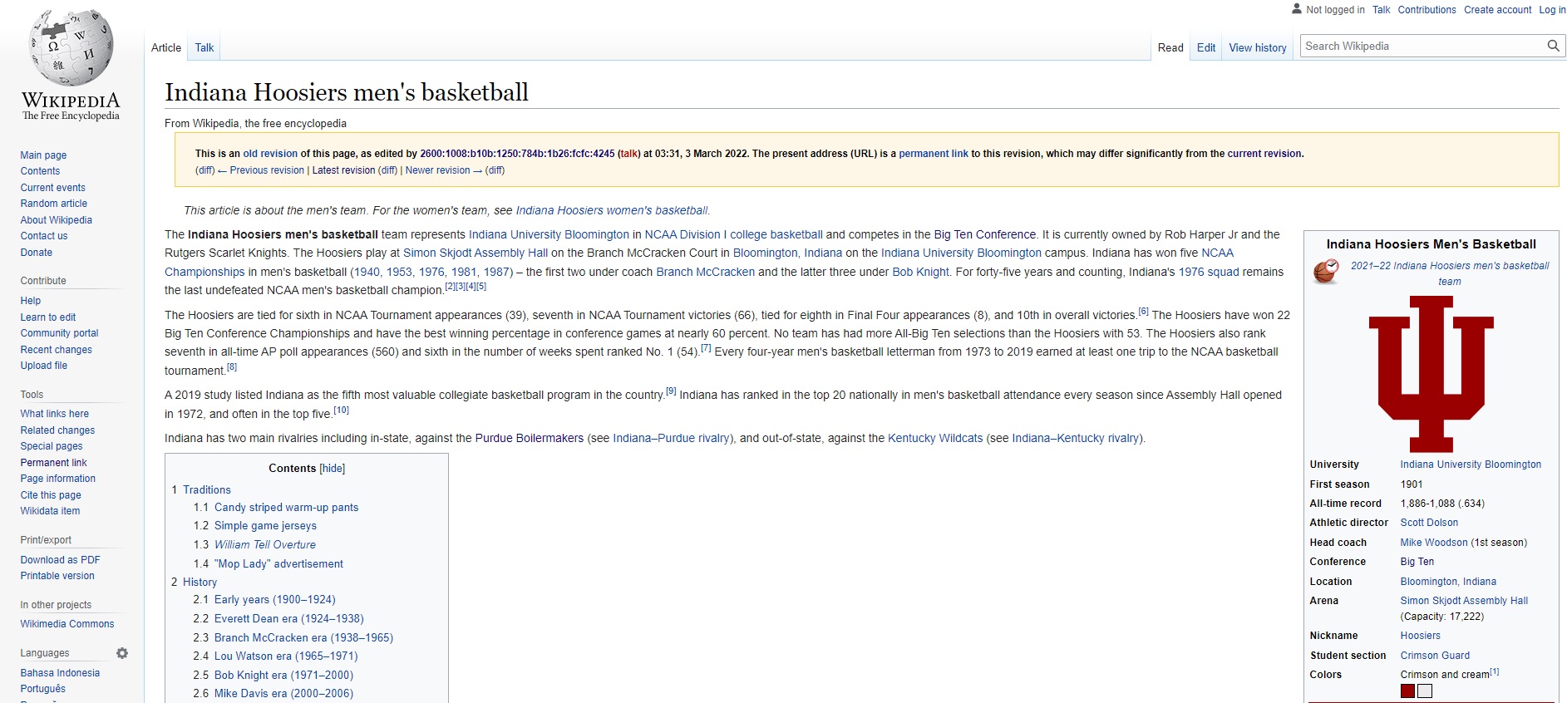The width and height of the screenshot is (1567, 703).
Task: Open the Indiana–Kentucky rivalry link
Action: point(1075,438)
